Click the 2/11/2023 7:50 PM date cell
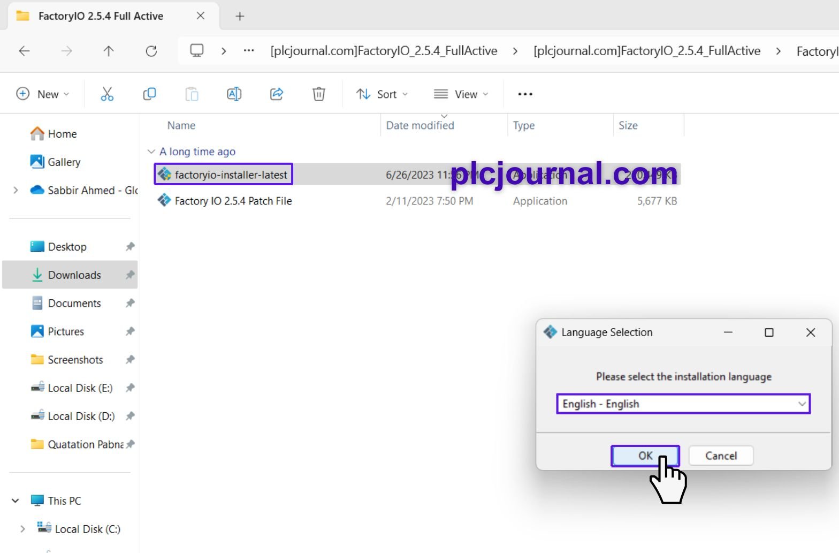Image resolution: width=839 pixels, height=553 pixels. coord(430,201)
